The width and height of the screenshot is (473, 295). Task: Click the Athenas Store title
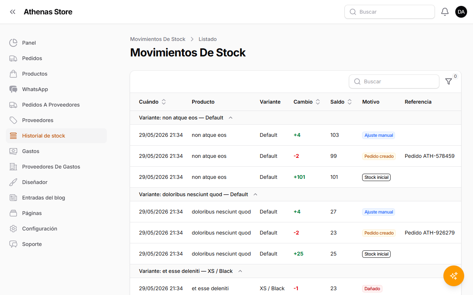(x=48, y=12)
